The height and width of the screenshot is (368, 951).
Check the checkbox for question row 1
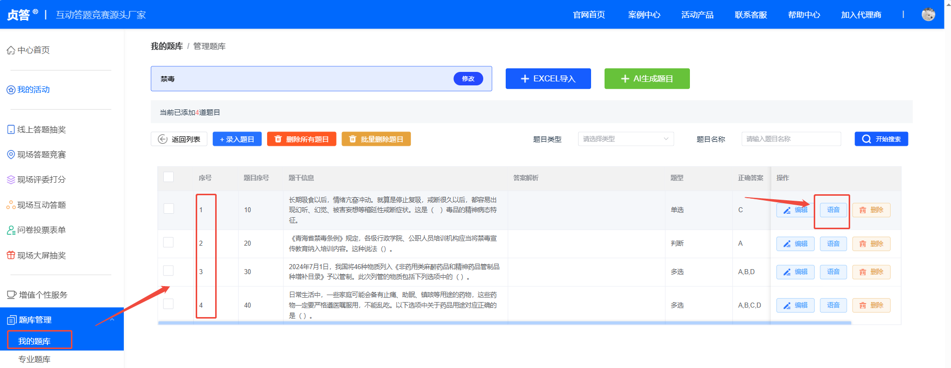click(169, 208)
